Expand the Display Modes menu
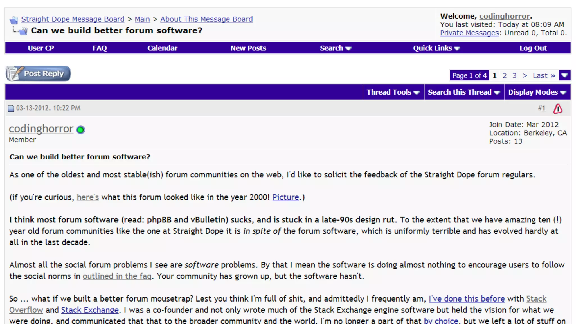This screenshot has height=324, width=576. coord(537,92)
